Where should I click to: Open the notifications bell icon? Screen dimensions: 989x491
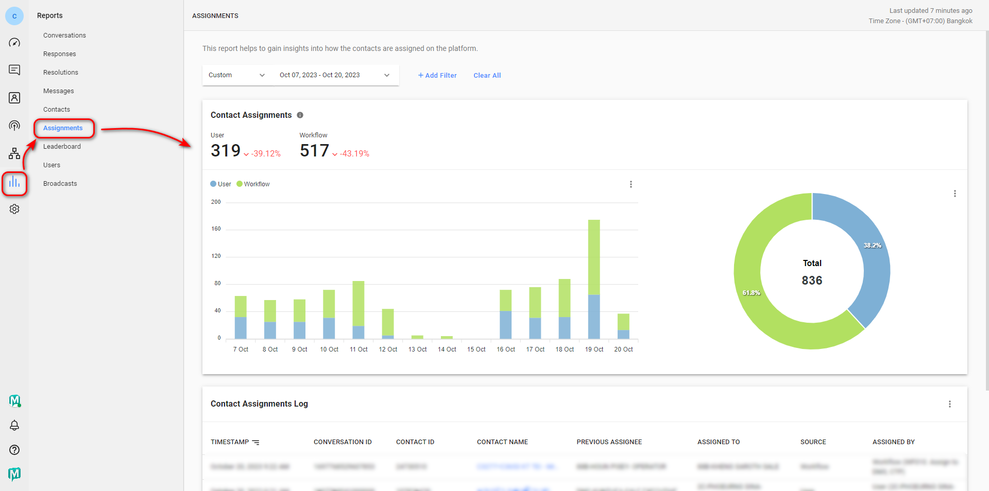[x=14, y=426]
